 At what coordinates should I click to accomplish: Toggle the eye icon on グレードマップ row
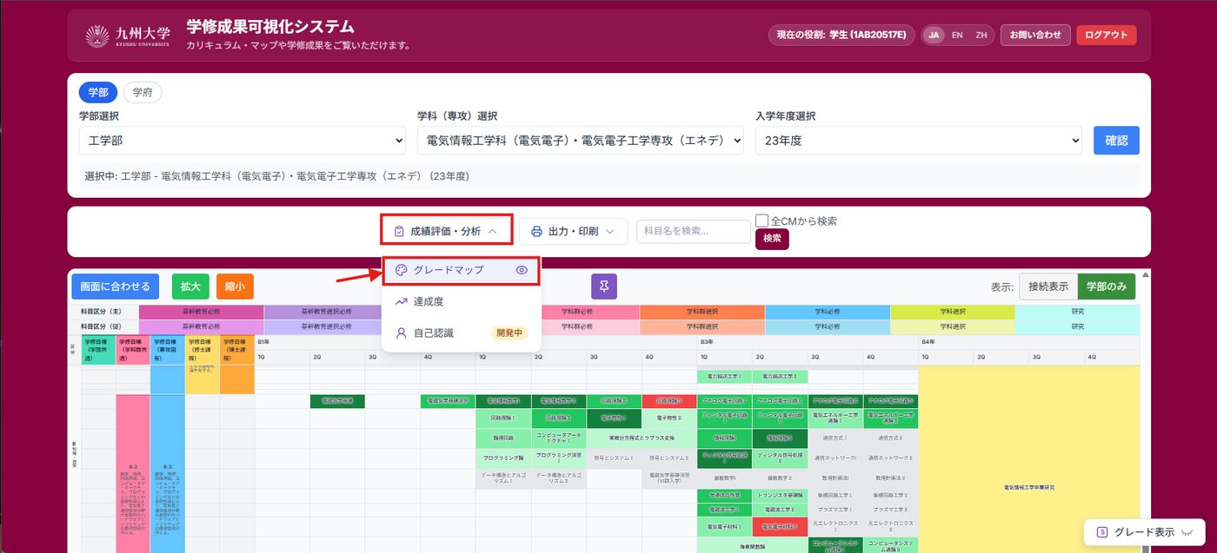522,270
